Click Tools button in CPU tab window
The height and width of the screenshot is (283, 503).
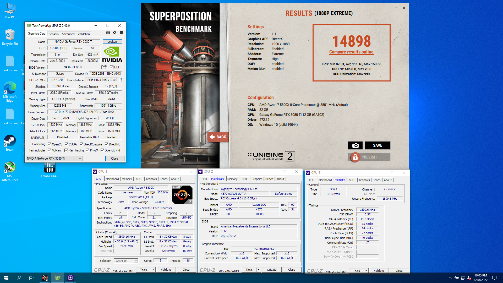click(x=144, y=270)
